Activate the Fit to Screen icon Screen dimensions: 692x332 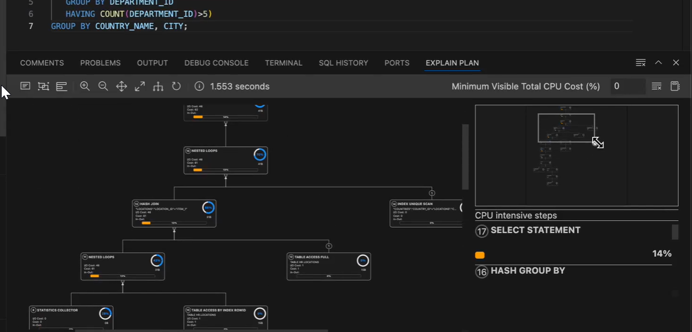(140, 86)
